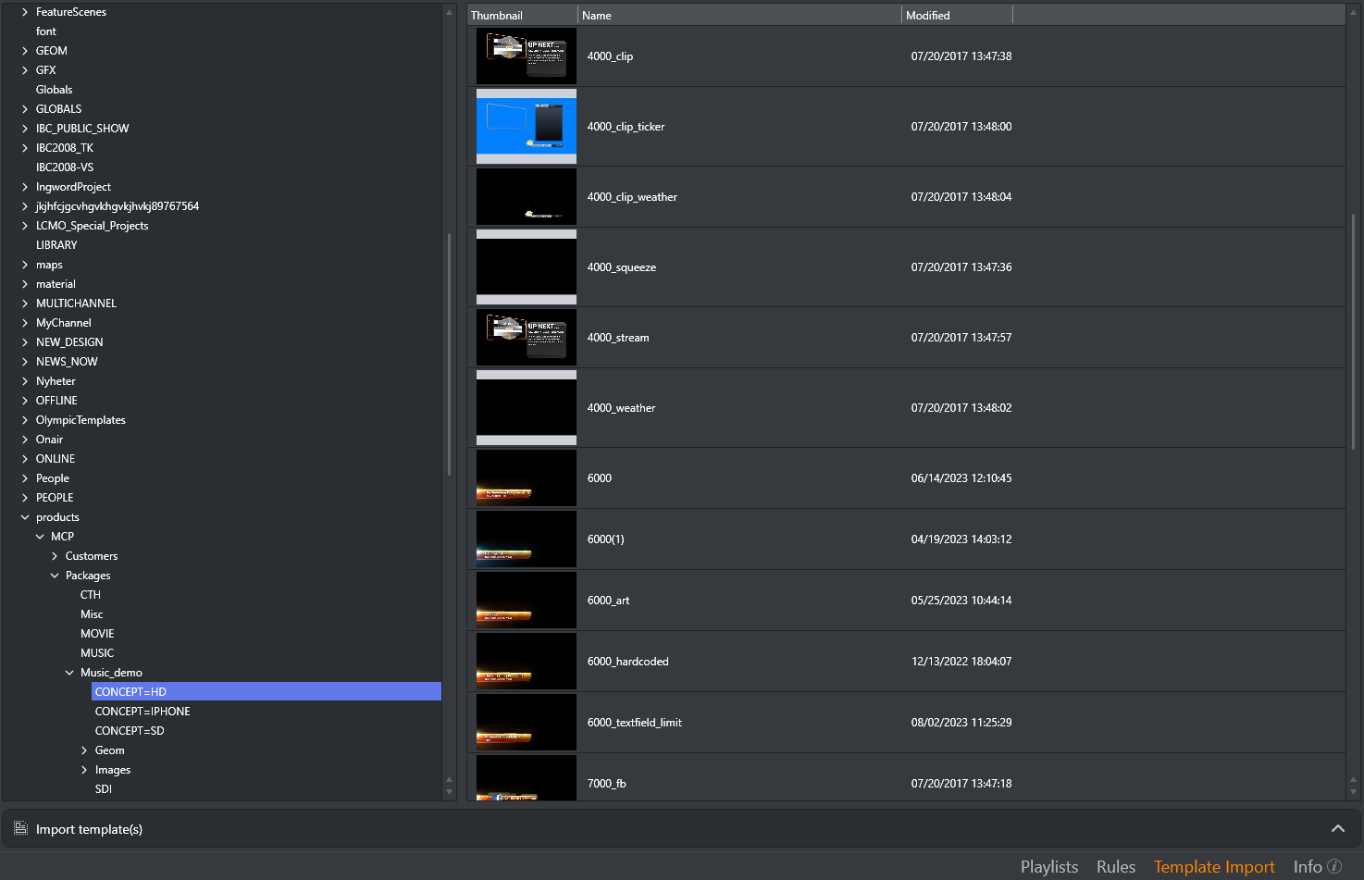Collapse the products folder

[x=25, y=517]
